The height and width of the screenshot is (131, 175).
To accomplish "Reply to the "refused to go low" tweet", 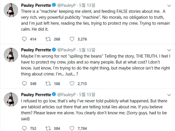I will click(24, 128).
